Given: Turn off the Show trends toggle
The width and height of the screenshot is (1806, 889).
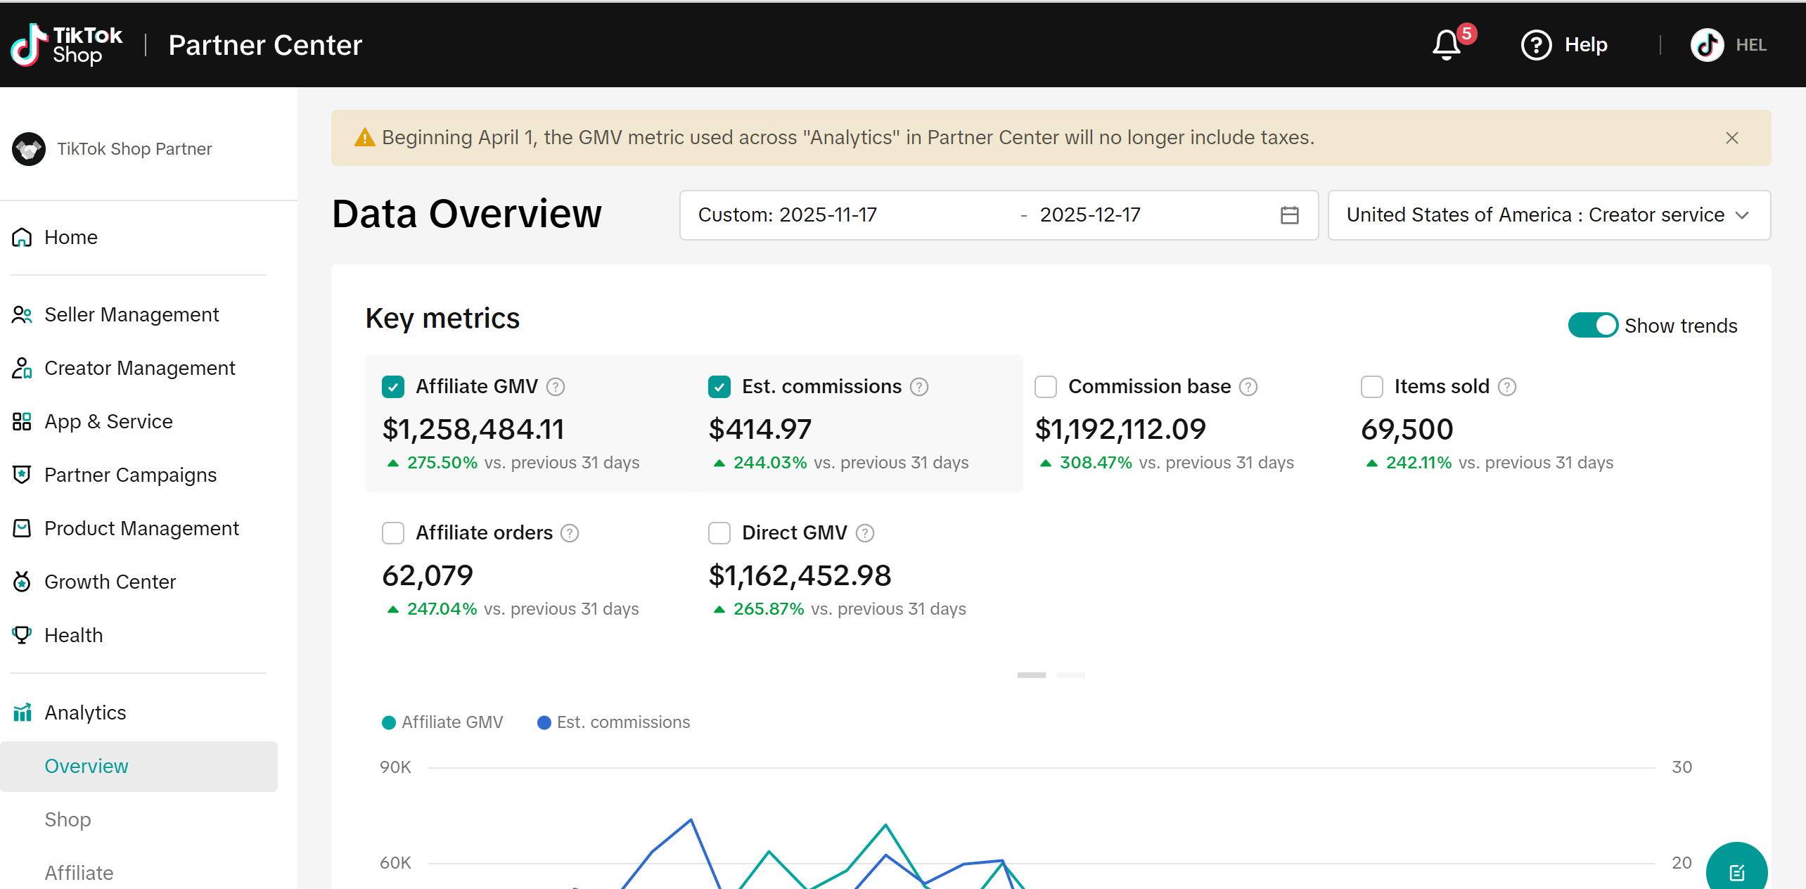Looking at the screenshot, I should pyautogui.click(x=1593, y=326).
